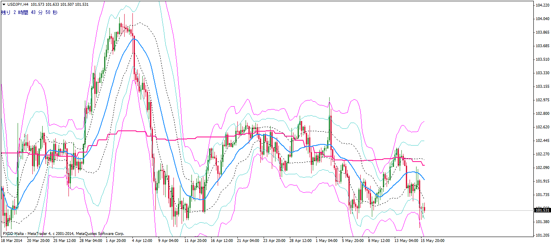The image size is (551, 244).
Task: Click time axis label 23 Apr 20:00
Action: pos(275,241)
